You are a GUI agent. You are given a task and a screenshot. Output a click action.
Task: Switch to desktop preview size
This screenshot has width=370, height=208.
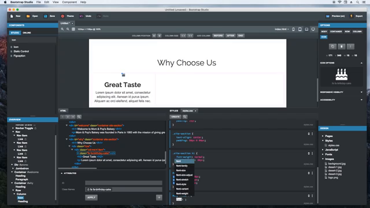313,29
